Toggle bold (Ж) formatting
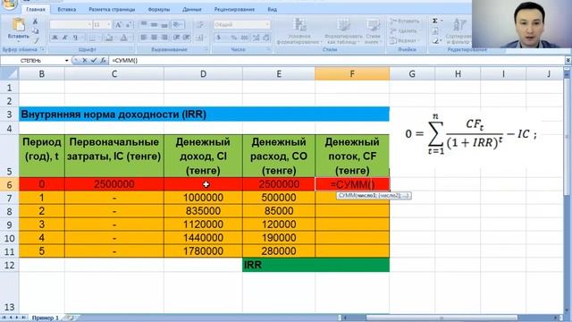 [55, 38]
